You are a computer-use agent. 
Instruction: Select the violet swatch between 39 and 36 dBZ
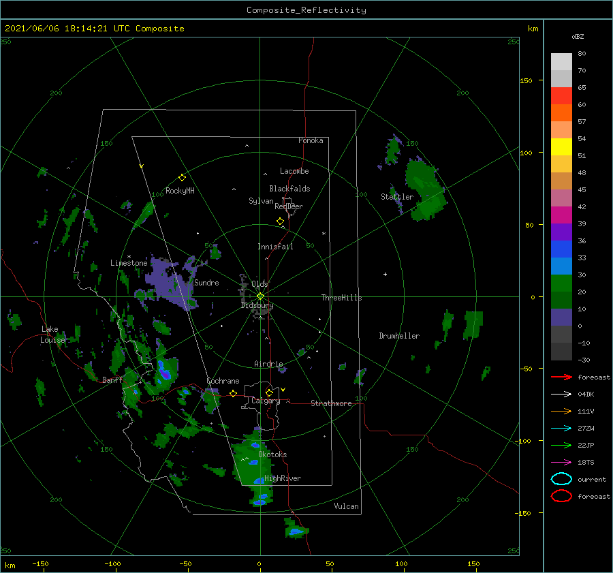[x=561, y=232]
